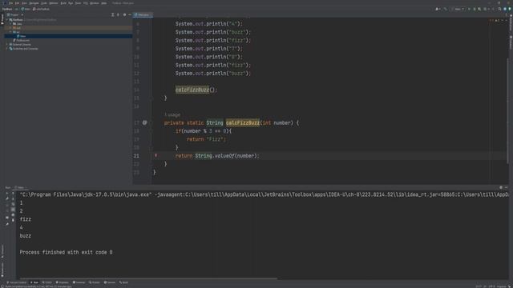Select the Main tab in Run panel

pos(21,187)
